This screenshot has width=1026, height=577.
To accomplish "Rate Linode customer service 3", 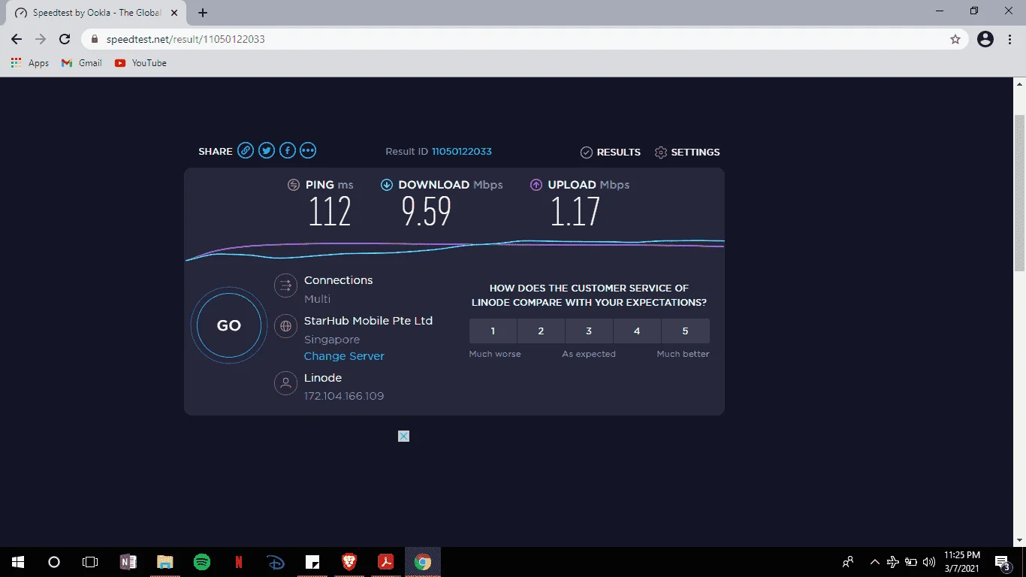I will tap(589, 331).
